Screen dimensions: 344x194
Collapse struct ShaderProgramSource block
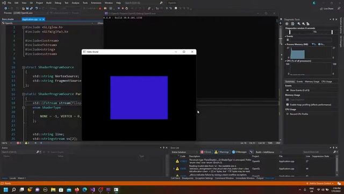23,67
